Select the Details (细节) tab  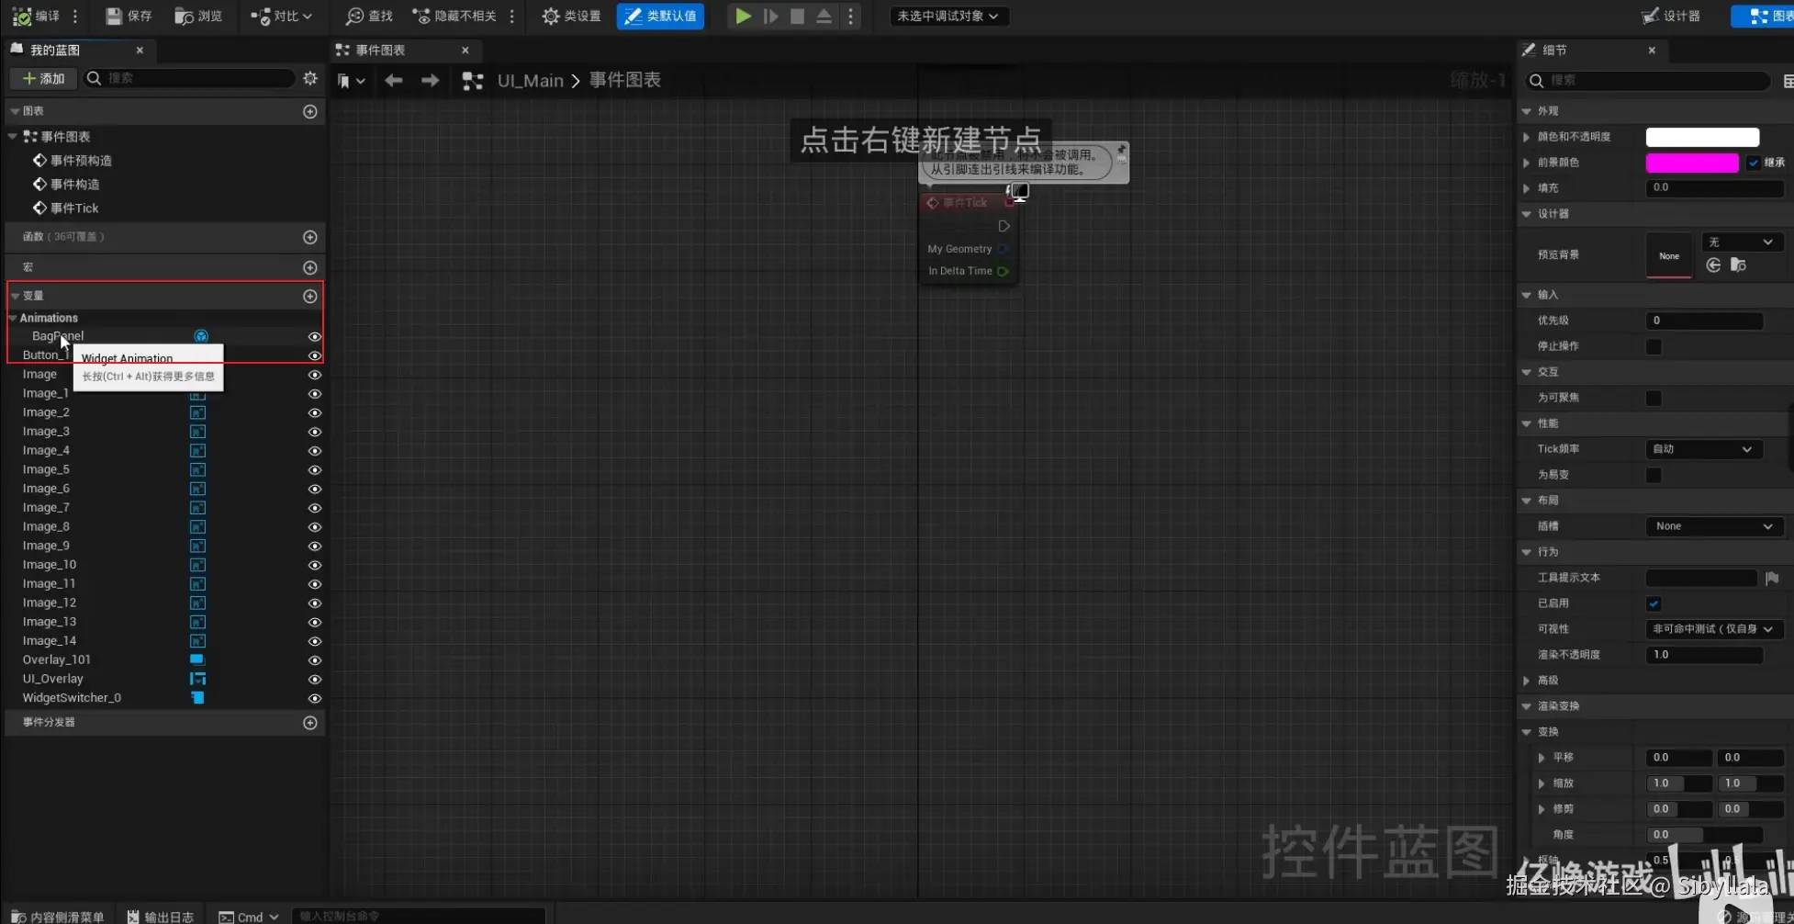[x=1554, y=51]
